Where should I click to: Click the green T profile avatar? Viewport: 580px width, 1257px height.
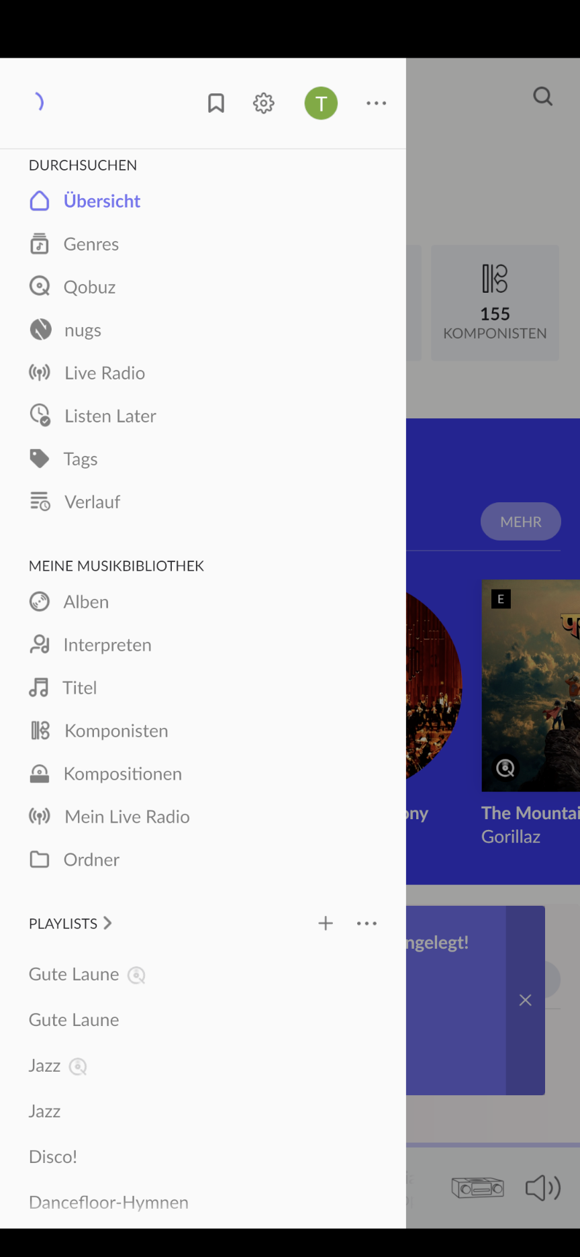coord(321,103)
